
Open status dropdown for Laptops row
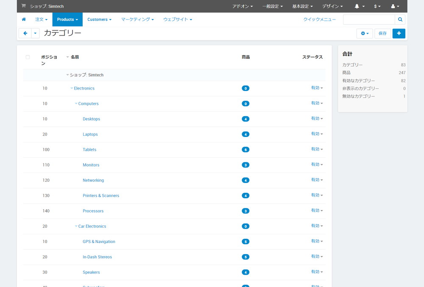(317, 134)
